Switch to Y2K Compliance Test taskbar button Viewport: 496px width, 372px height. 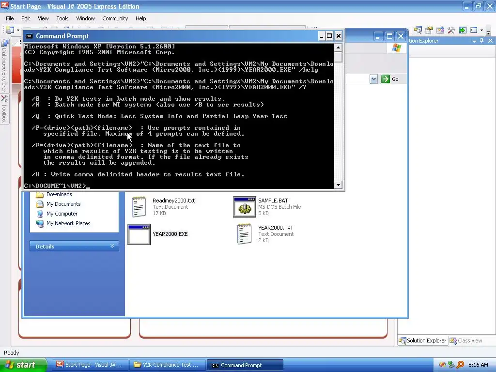tap(168, 365)
